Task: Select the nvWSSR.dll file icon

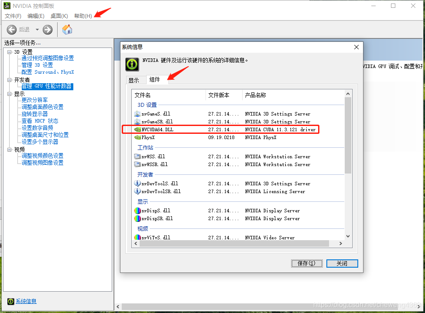Action: pos(137,164)
